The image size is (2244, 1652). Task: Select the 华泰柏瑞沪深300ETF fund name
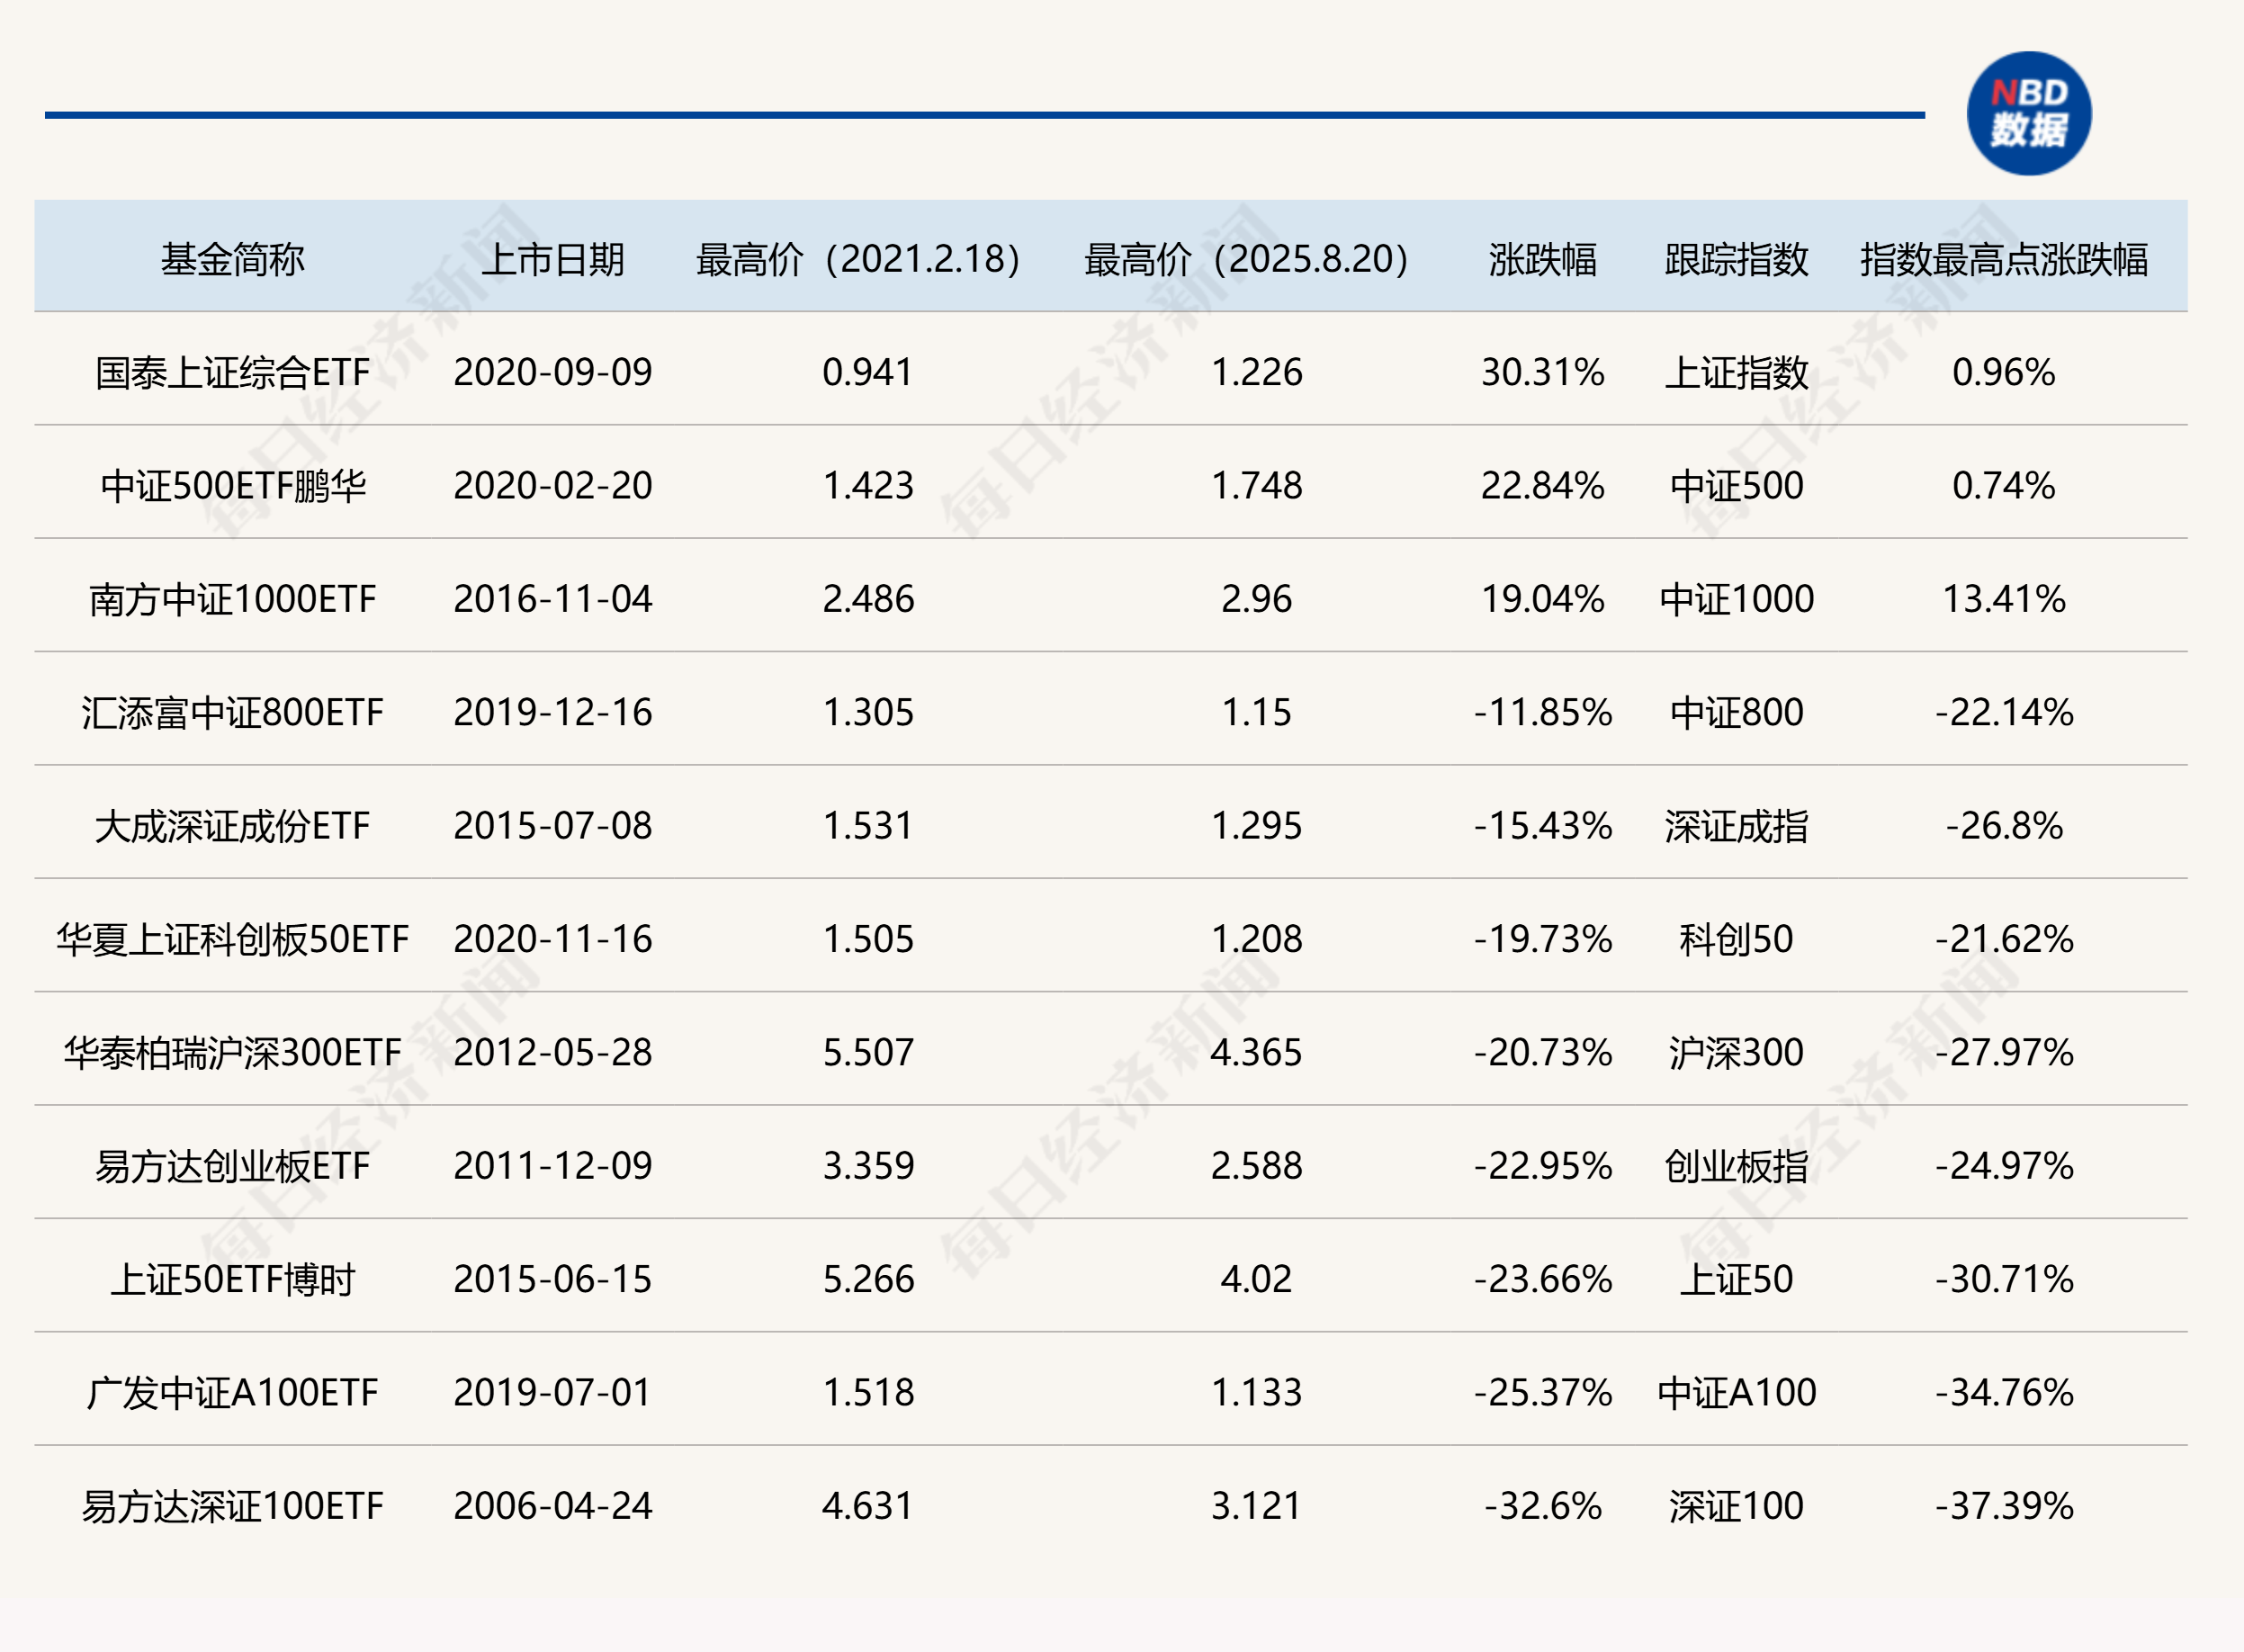[x=232, y=1053]
